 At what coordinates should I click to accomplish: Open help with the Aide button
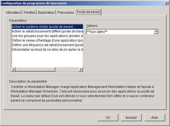coord(155,117)
